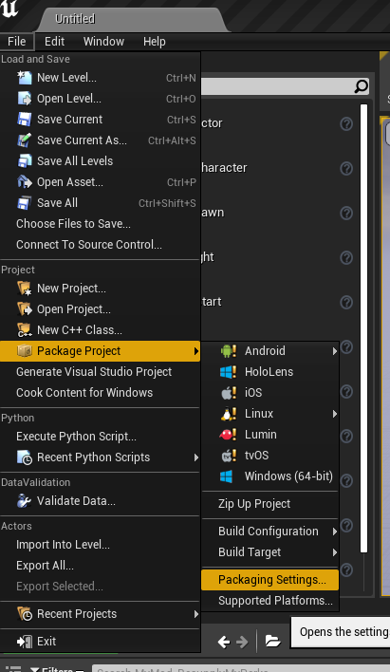Click the vertical scrollbar in placement panel

pos(363,327)
